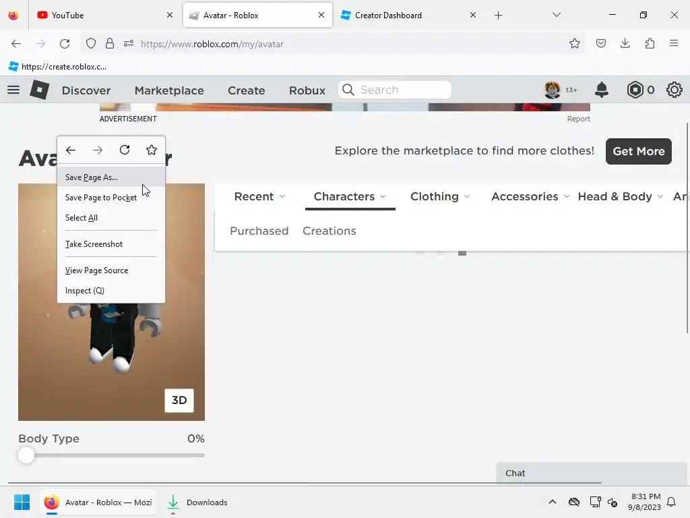
Task: Expand the Clothing category dropdown
Action: (440, 196)
